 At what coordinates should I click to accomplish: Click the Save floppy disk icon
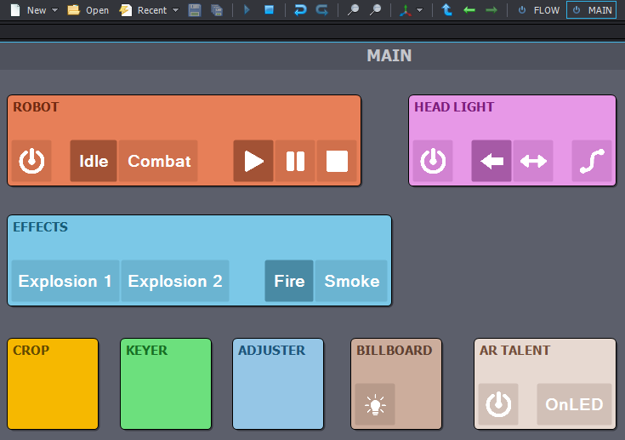195,10
